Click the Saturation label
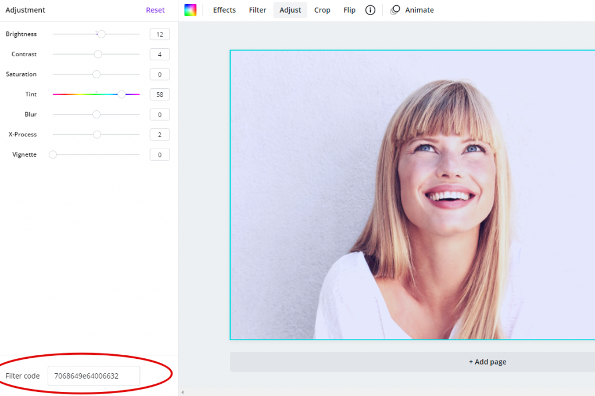This screenshot has width=595, height=396. pos(21,74)
